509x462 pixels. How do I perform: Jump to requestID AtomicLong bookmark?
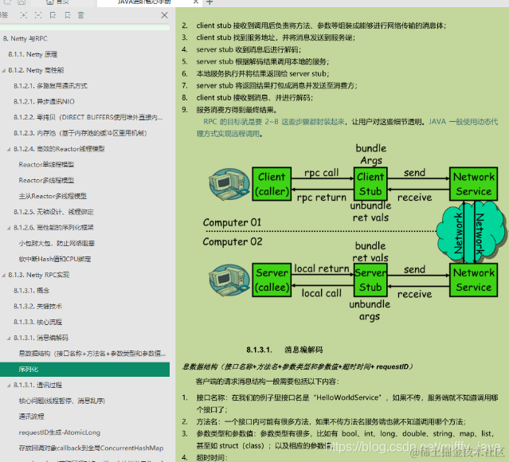(60, 433)
